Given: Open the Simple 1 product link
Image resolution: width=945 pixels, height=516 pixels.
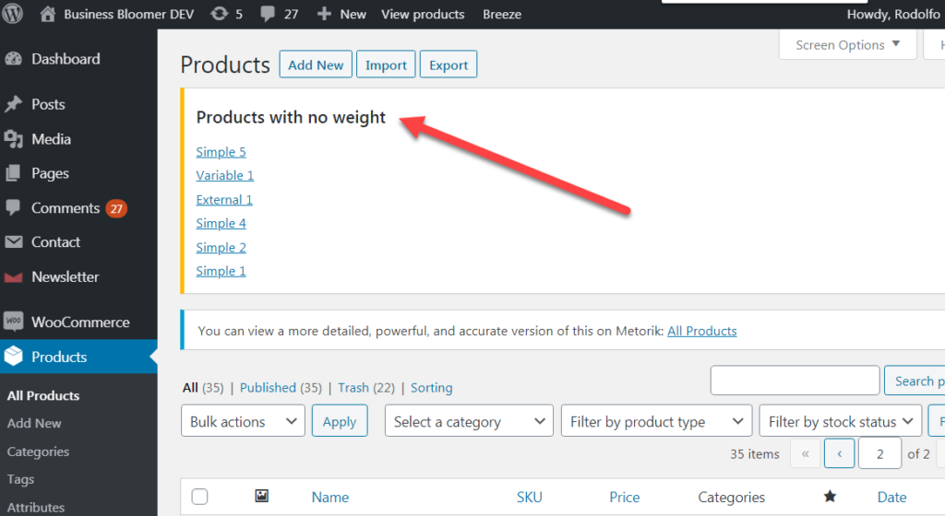Looking at the screenshot, I should (x=221, y=271).
